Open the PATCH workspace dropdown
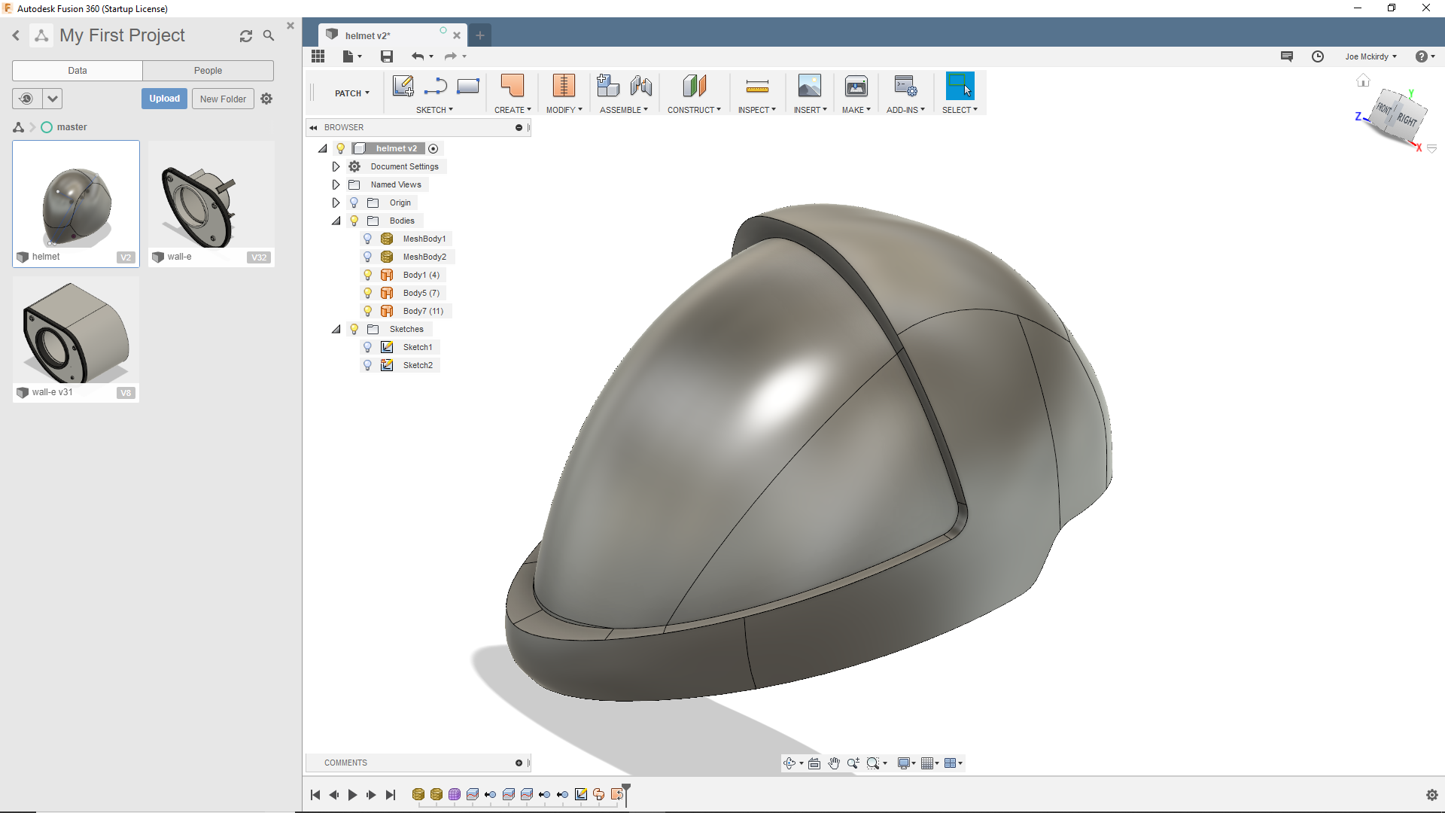Screen dimensions: 1445x813 point(352,93)
